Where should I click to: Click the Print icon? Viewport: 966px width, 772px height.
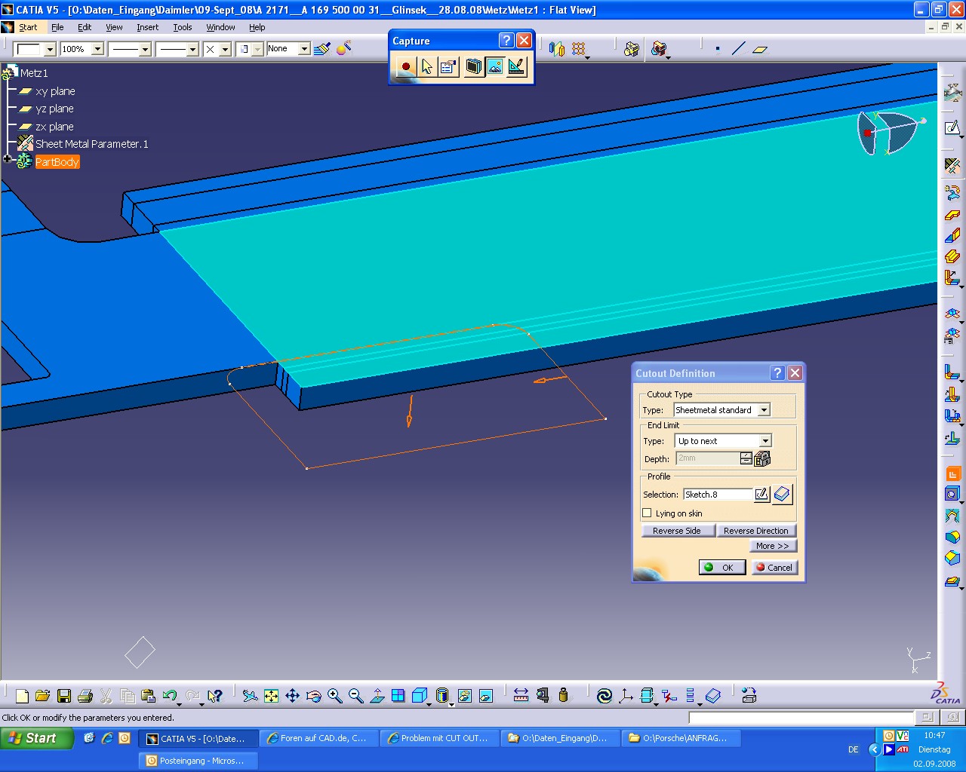coord(85,696)
